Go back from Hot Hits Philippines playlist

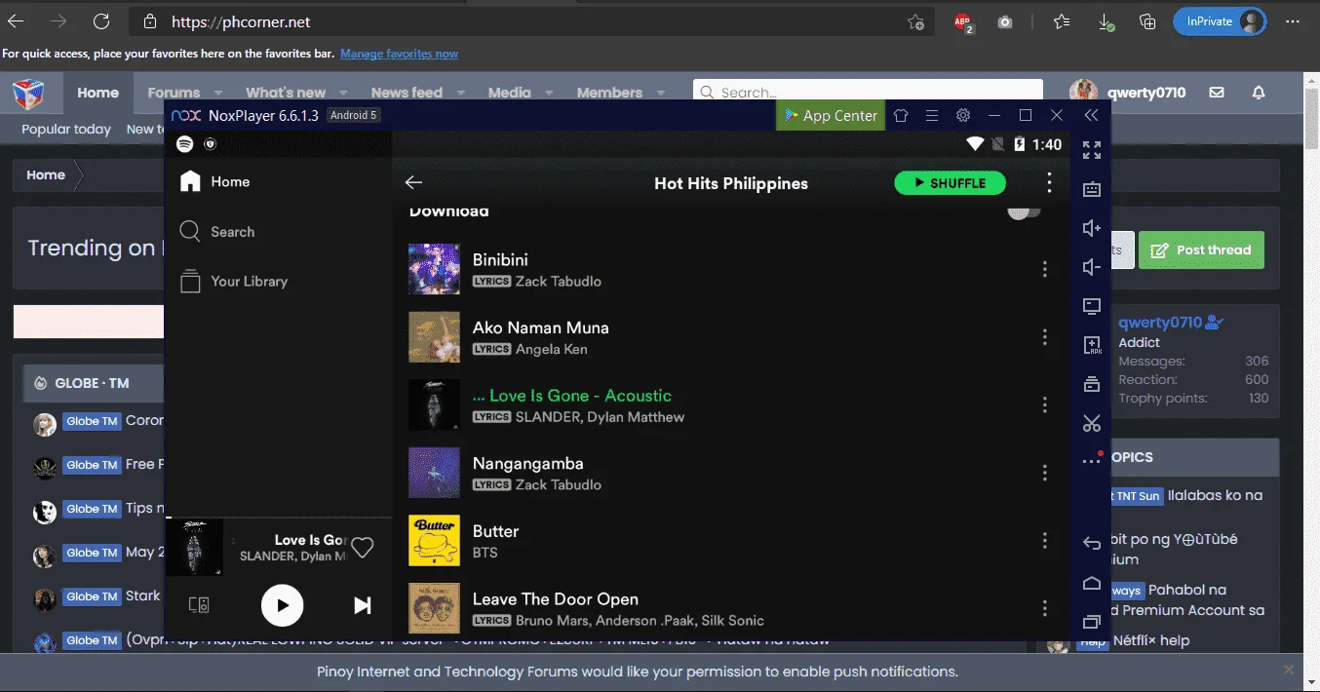[x=413, y=182]
